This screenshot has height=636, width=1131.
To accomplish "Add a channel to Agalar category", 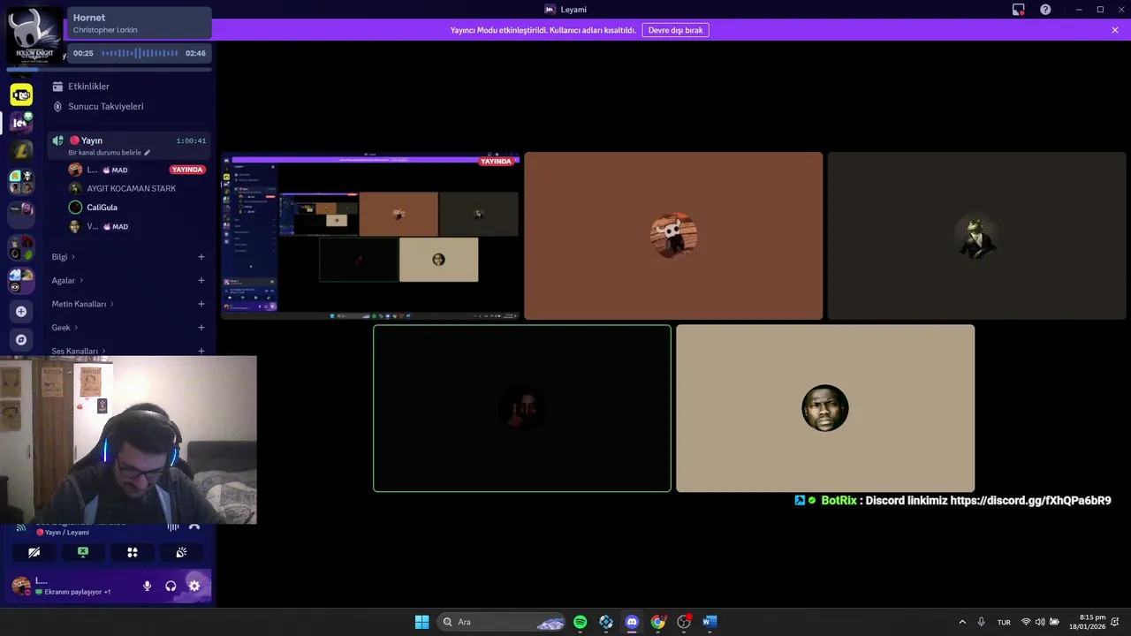I will [x=201, y=280].
